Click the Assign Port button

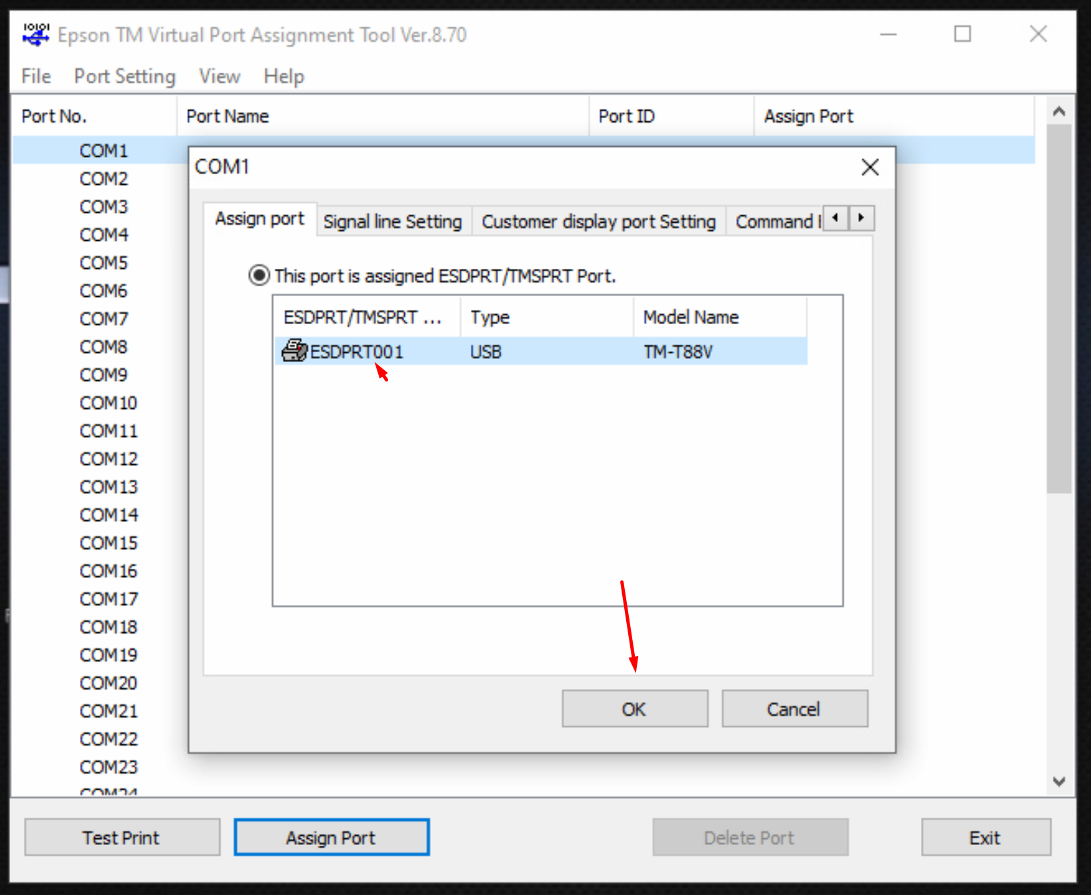pos(331,838)
